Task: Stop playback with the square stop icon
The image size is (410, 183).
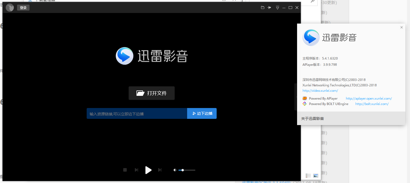Action: click(x=125, y=170)
